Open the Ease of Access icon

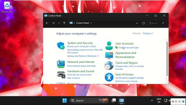click(109, 77)
